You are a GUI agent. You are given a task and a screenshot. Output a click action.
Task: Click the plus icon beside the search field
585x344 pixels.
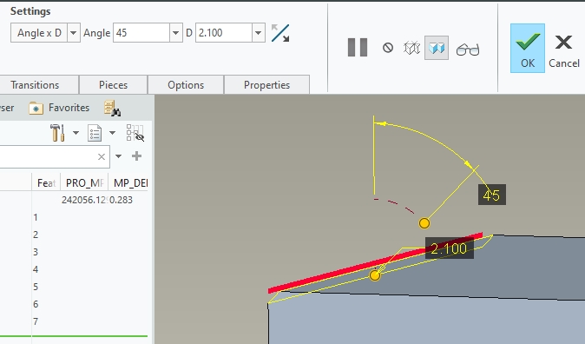click(x=136, y=155)
